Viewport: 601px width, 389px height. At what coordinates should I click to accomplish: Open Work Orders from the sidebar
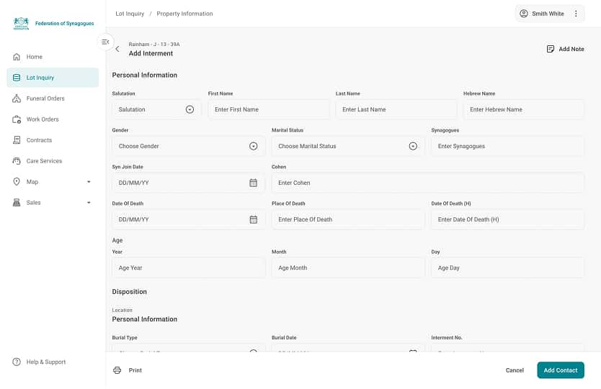click(43, 119)
